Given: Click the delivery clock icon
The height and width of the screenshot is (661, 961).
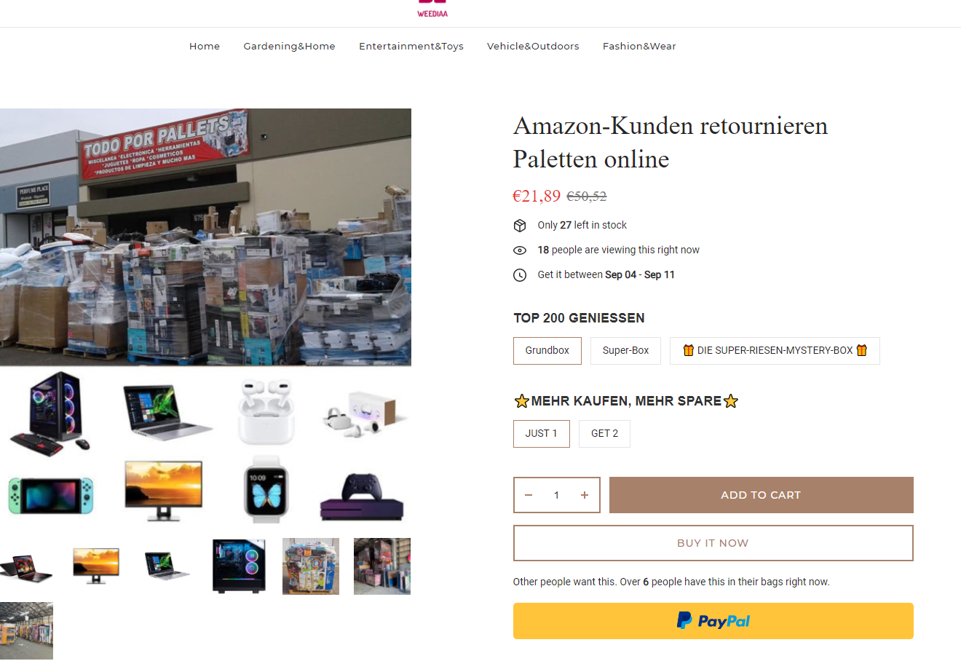Looking at the screenshot, I should coord(520,275).
